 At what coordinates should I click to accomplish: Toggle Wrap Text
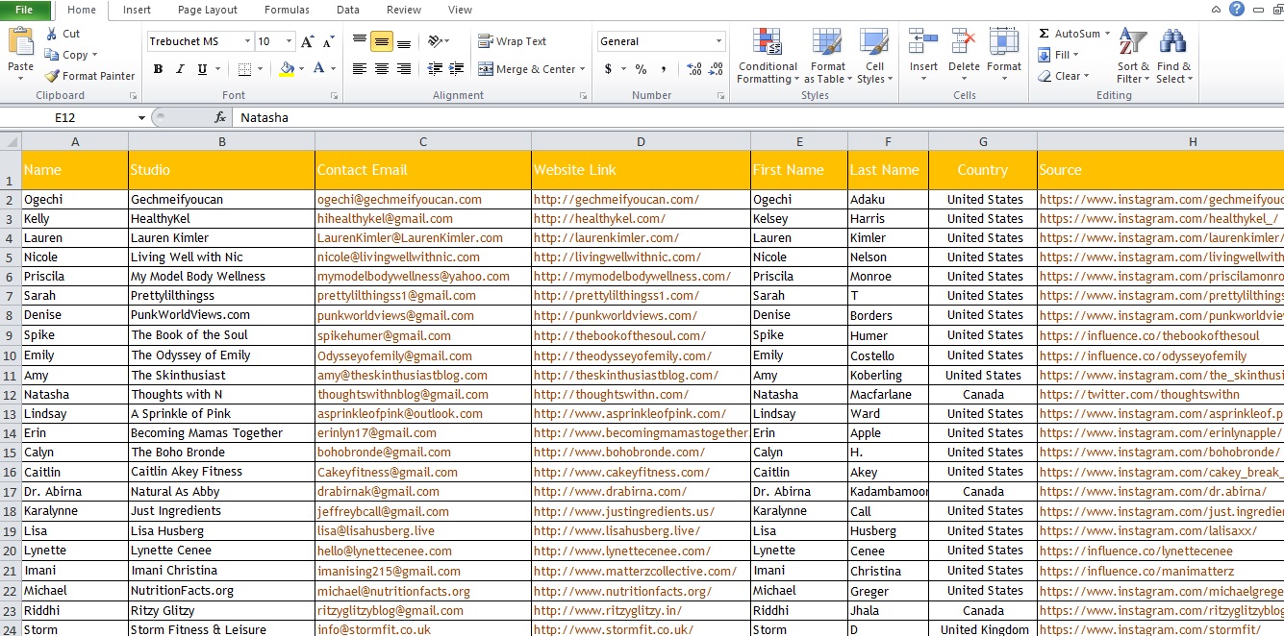point(513,41)
